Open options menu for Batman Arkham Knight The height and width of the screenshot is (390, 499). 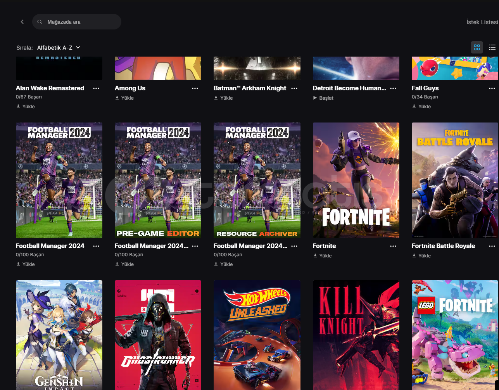[x=294, y=88]
